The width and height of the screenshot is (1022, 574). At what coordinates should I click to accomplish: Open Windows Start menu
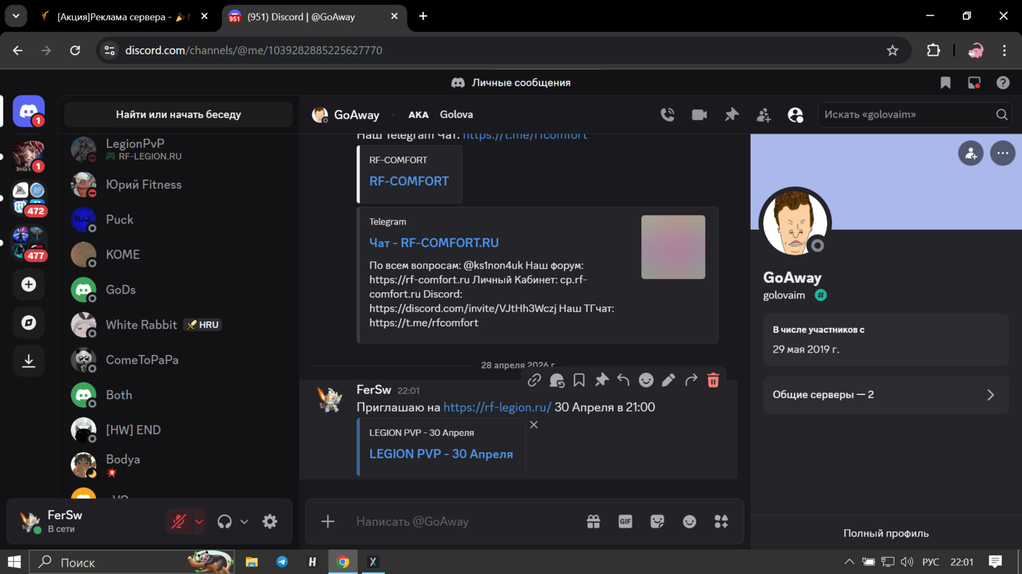pyautogui.click(x=14, y=562)
